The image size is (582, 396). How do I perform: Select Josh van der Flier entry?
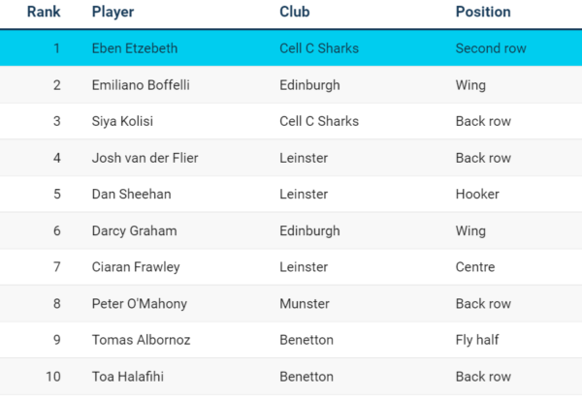[145, 158]
